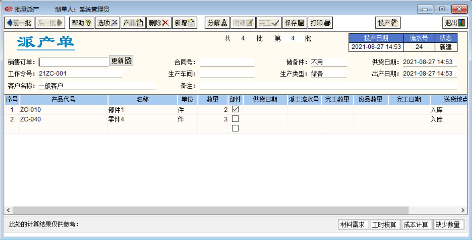This screenshot has height=240, width=472.
Task: Click horizontal scrollbar right arrow
Action: coord(463,210)
